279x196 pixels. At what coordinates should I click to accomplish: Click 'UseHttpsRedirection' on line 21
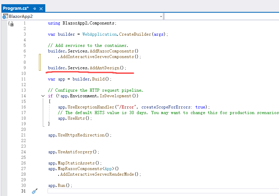[x=81, y=135]
